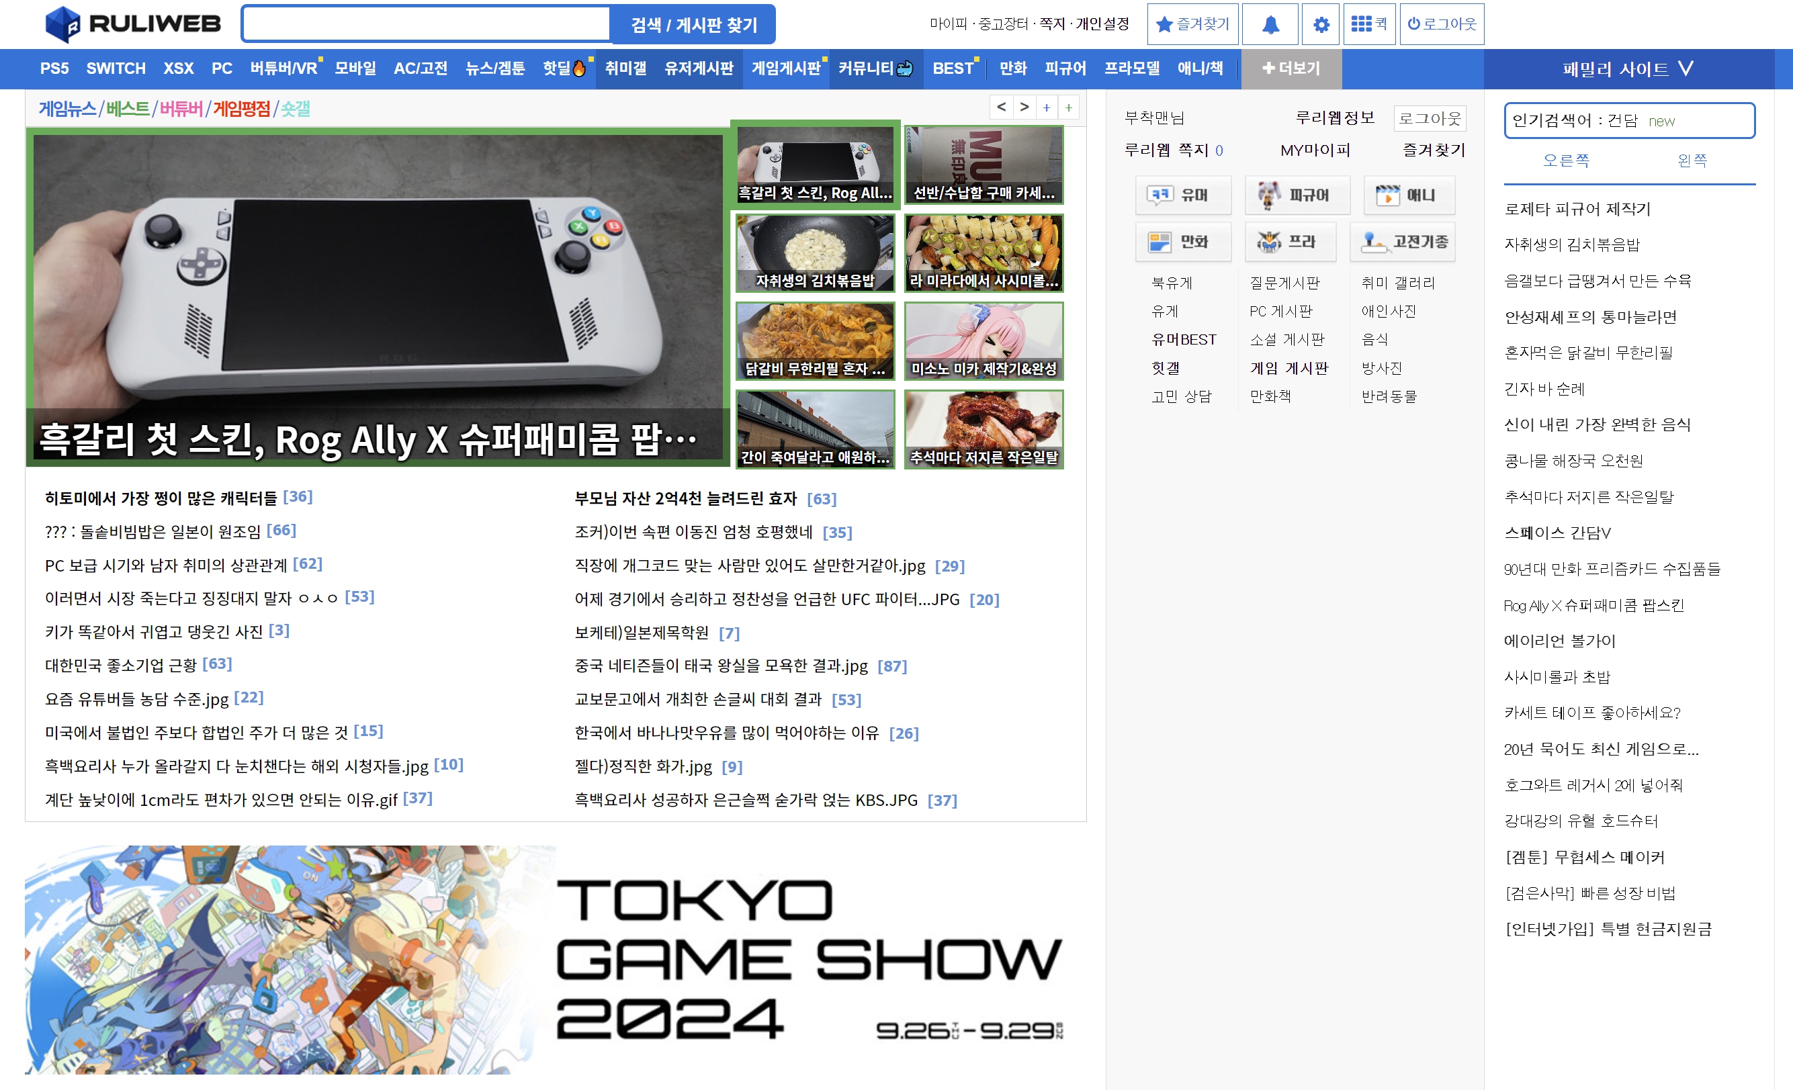Click the 검색 / 게시판 찾기 button
This screenshot has height=1090, width=1793.
pos(693,25)
